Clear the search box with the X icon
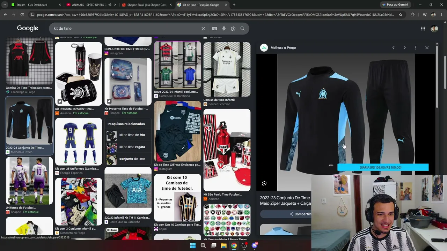The image size is (447, 251). [203, 29]
